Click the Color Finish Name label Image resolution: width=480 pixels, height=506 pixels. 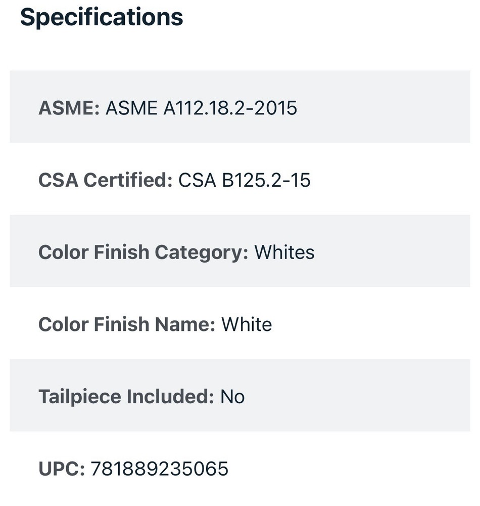[x=126, y=324]
